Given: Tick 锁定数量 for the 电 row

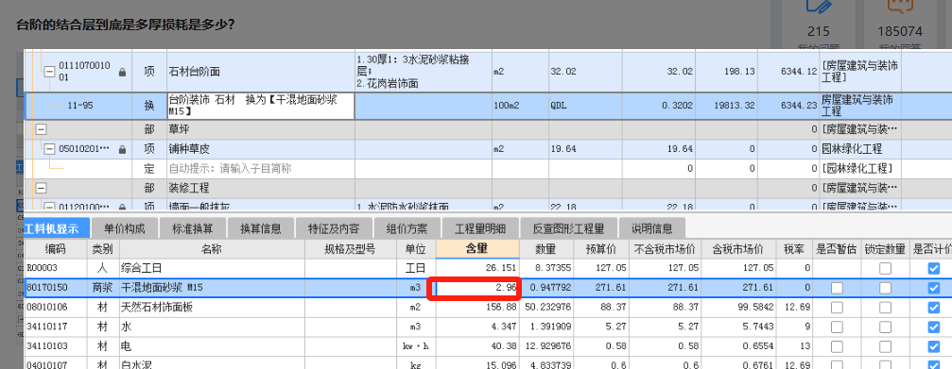Looking at the screenshot, I should [x=885, y=346].
